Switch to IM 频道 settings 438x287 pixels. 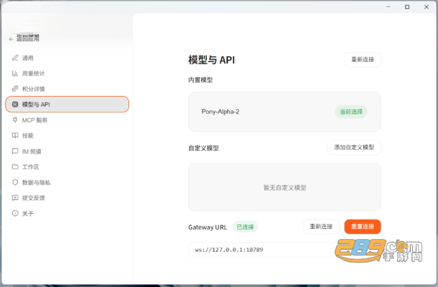coord(67,151)
